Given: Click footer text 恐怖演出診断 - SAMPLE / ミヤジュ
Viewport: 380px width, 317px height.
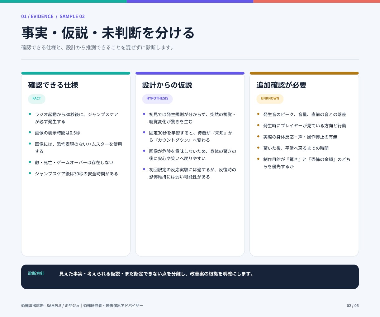Looking at the screenshot, I should click(82, 306).
